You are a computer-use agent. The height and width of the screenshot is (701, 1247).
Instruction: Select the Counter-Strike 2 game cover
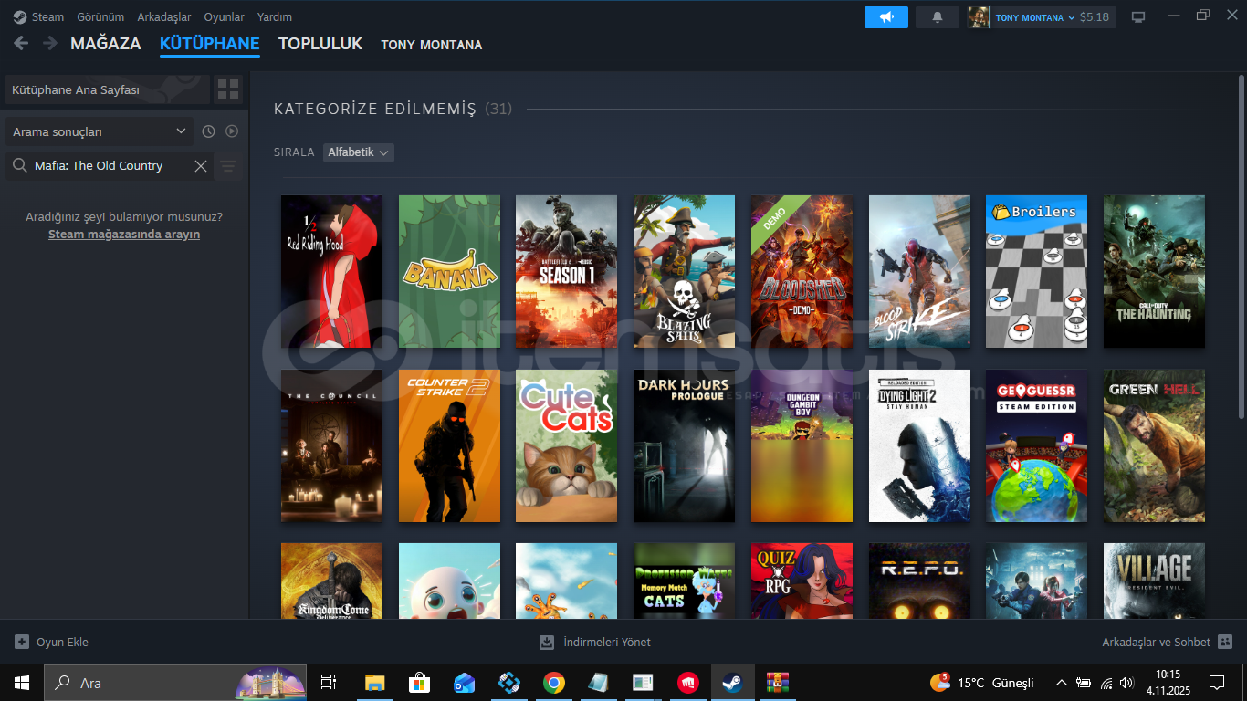pos(449,445)
